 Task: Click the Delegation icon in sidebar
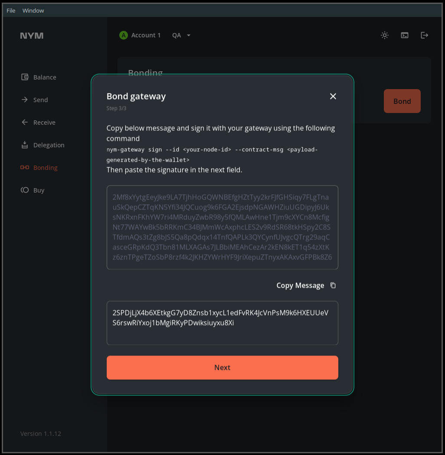tap(25, 145)
